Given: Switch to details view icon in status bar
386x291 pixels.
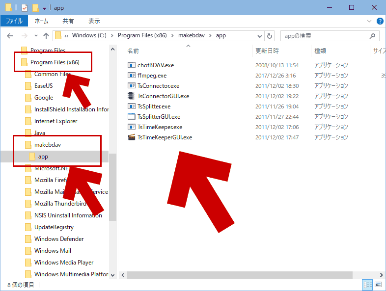Looking at the screenshot, I should (368, 285).
